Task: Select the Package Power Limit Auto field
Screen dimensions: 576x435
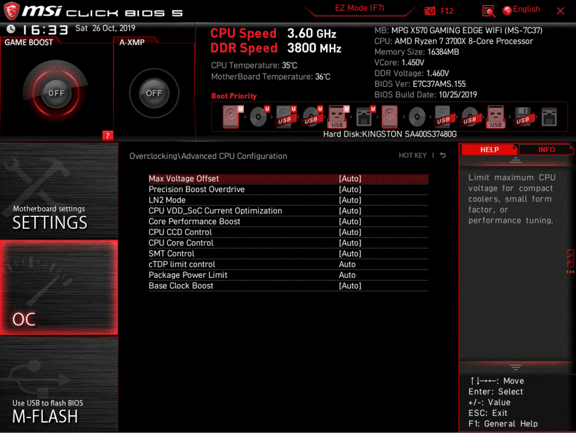Action: (347, 275)
